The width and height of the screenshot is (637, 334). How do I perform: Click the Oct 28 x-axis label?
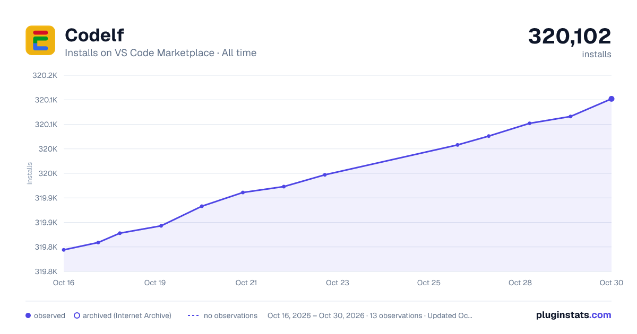tap(520, 283)
